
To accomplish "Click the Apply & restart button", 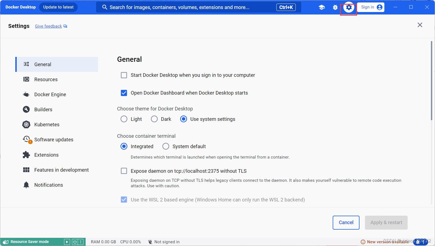I will click(x=386, y=222).
